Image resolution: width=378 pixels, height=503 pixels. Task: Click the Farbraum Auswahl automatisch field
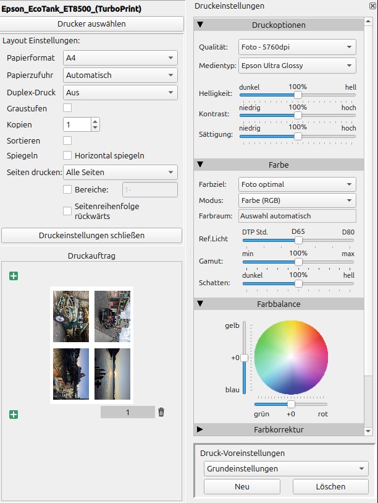pyautogui.click(x=297, y=216)
